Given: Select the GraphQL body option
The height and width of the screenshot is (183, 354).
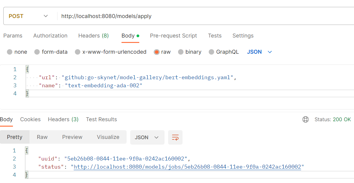Looking at the screenshot, I should pyautogui.click(x=211, y=52).
